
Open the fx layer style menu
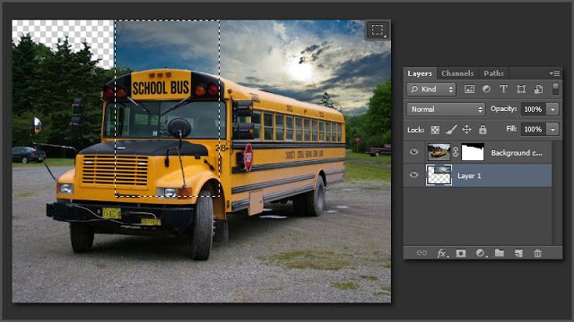442,253
